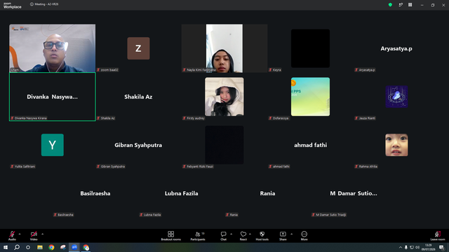This screenshot has height=252, width=449.
Task: Click Rania participant name
Action: [x=267, y=193]
